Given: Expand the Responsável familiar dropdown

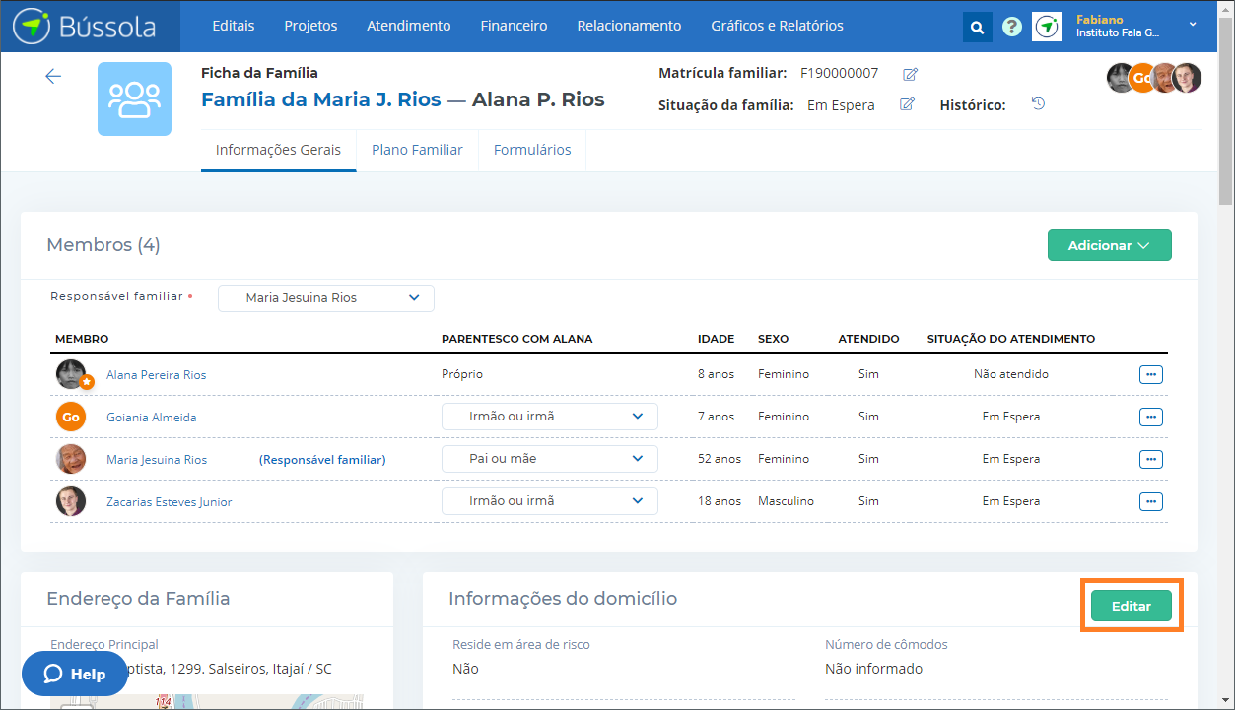Looking at the screenshot, I should (326, 298).
